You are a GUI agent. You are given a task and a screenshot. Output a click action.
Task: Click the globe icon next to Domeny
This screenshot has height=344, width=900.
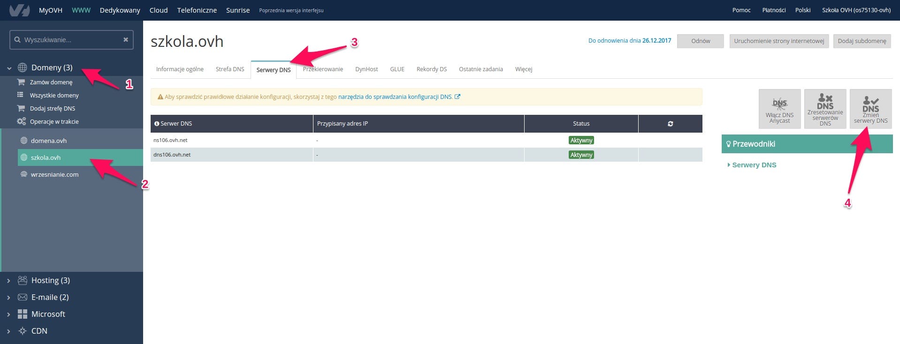(x=22, y=67)
